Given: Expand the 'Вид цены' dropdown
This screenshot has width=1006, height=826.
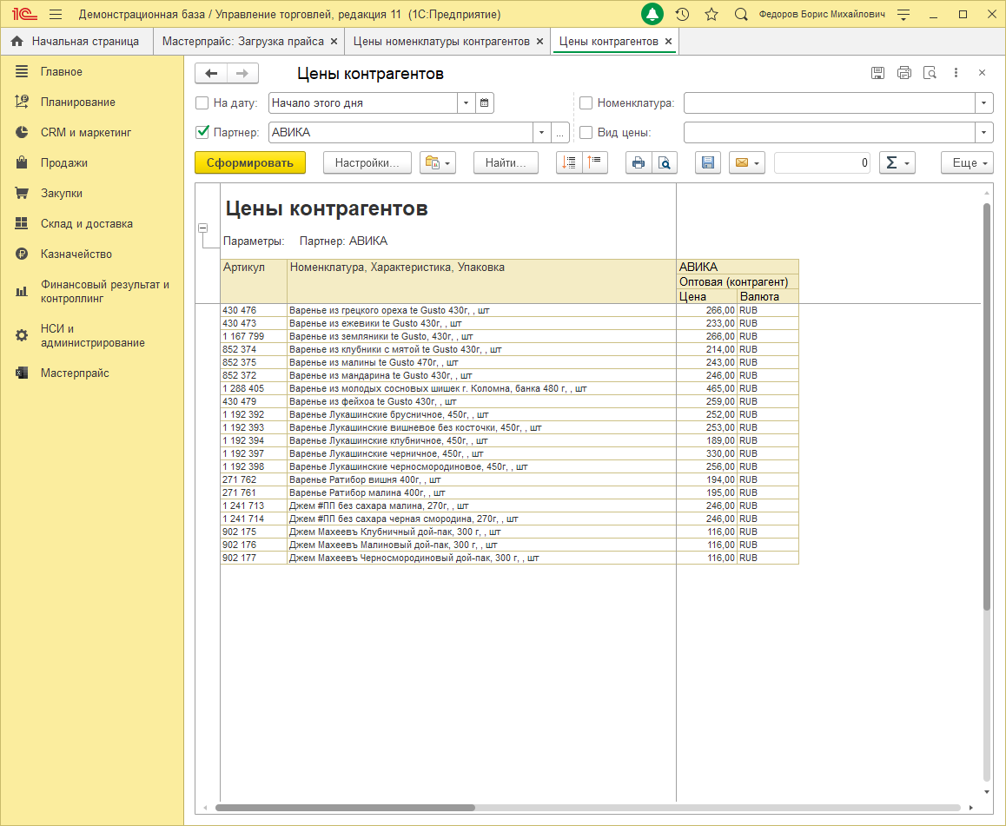Looking at the screenshot, I should [x=984, y=133].
